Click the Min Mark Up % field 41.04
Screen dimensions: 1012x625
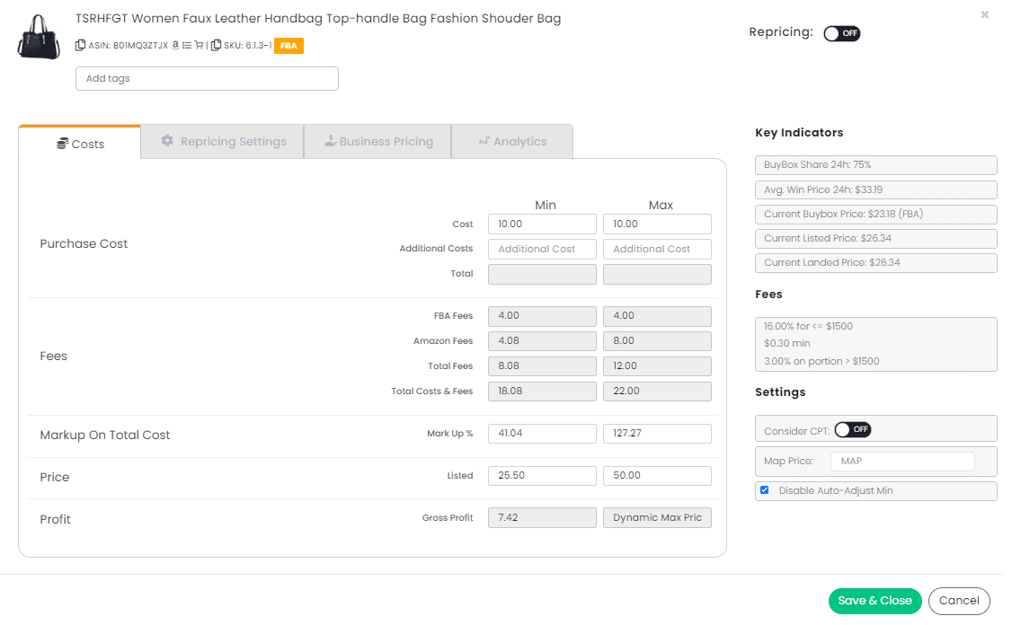[542, 434]
